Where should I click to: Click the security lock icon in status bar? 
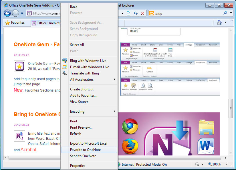[x=197, y=164]
